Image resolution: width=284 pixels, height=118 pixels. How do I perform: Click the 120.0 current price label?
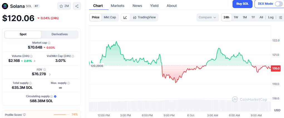tap(276, 69)
